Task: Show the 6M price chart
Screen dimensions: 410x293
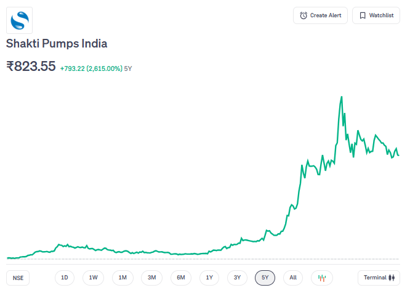Action: [x=181, y=278]
